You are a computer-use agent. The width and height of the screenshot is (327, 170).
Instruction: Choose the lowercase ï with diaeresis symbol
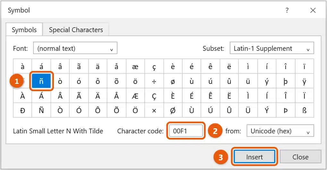click(x=304, y=67)
